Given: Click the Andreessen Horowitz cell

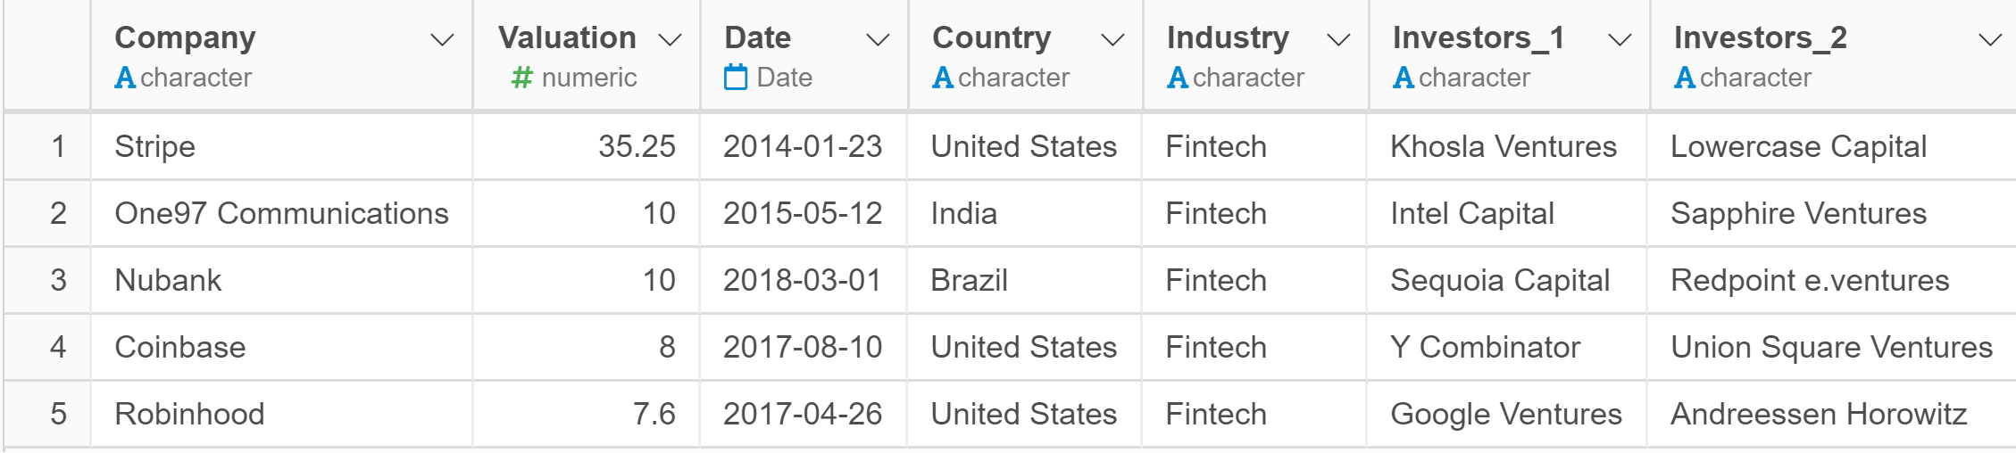Looking at the screenshot, I should (1830, 414).
